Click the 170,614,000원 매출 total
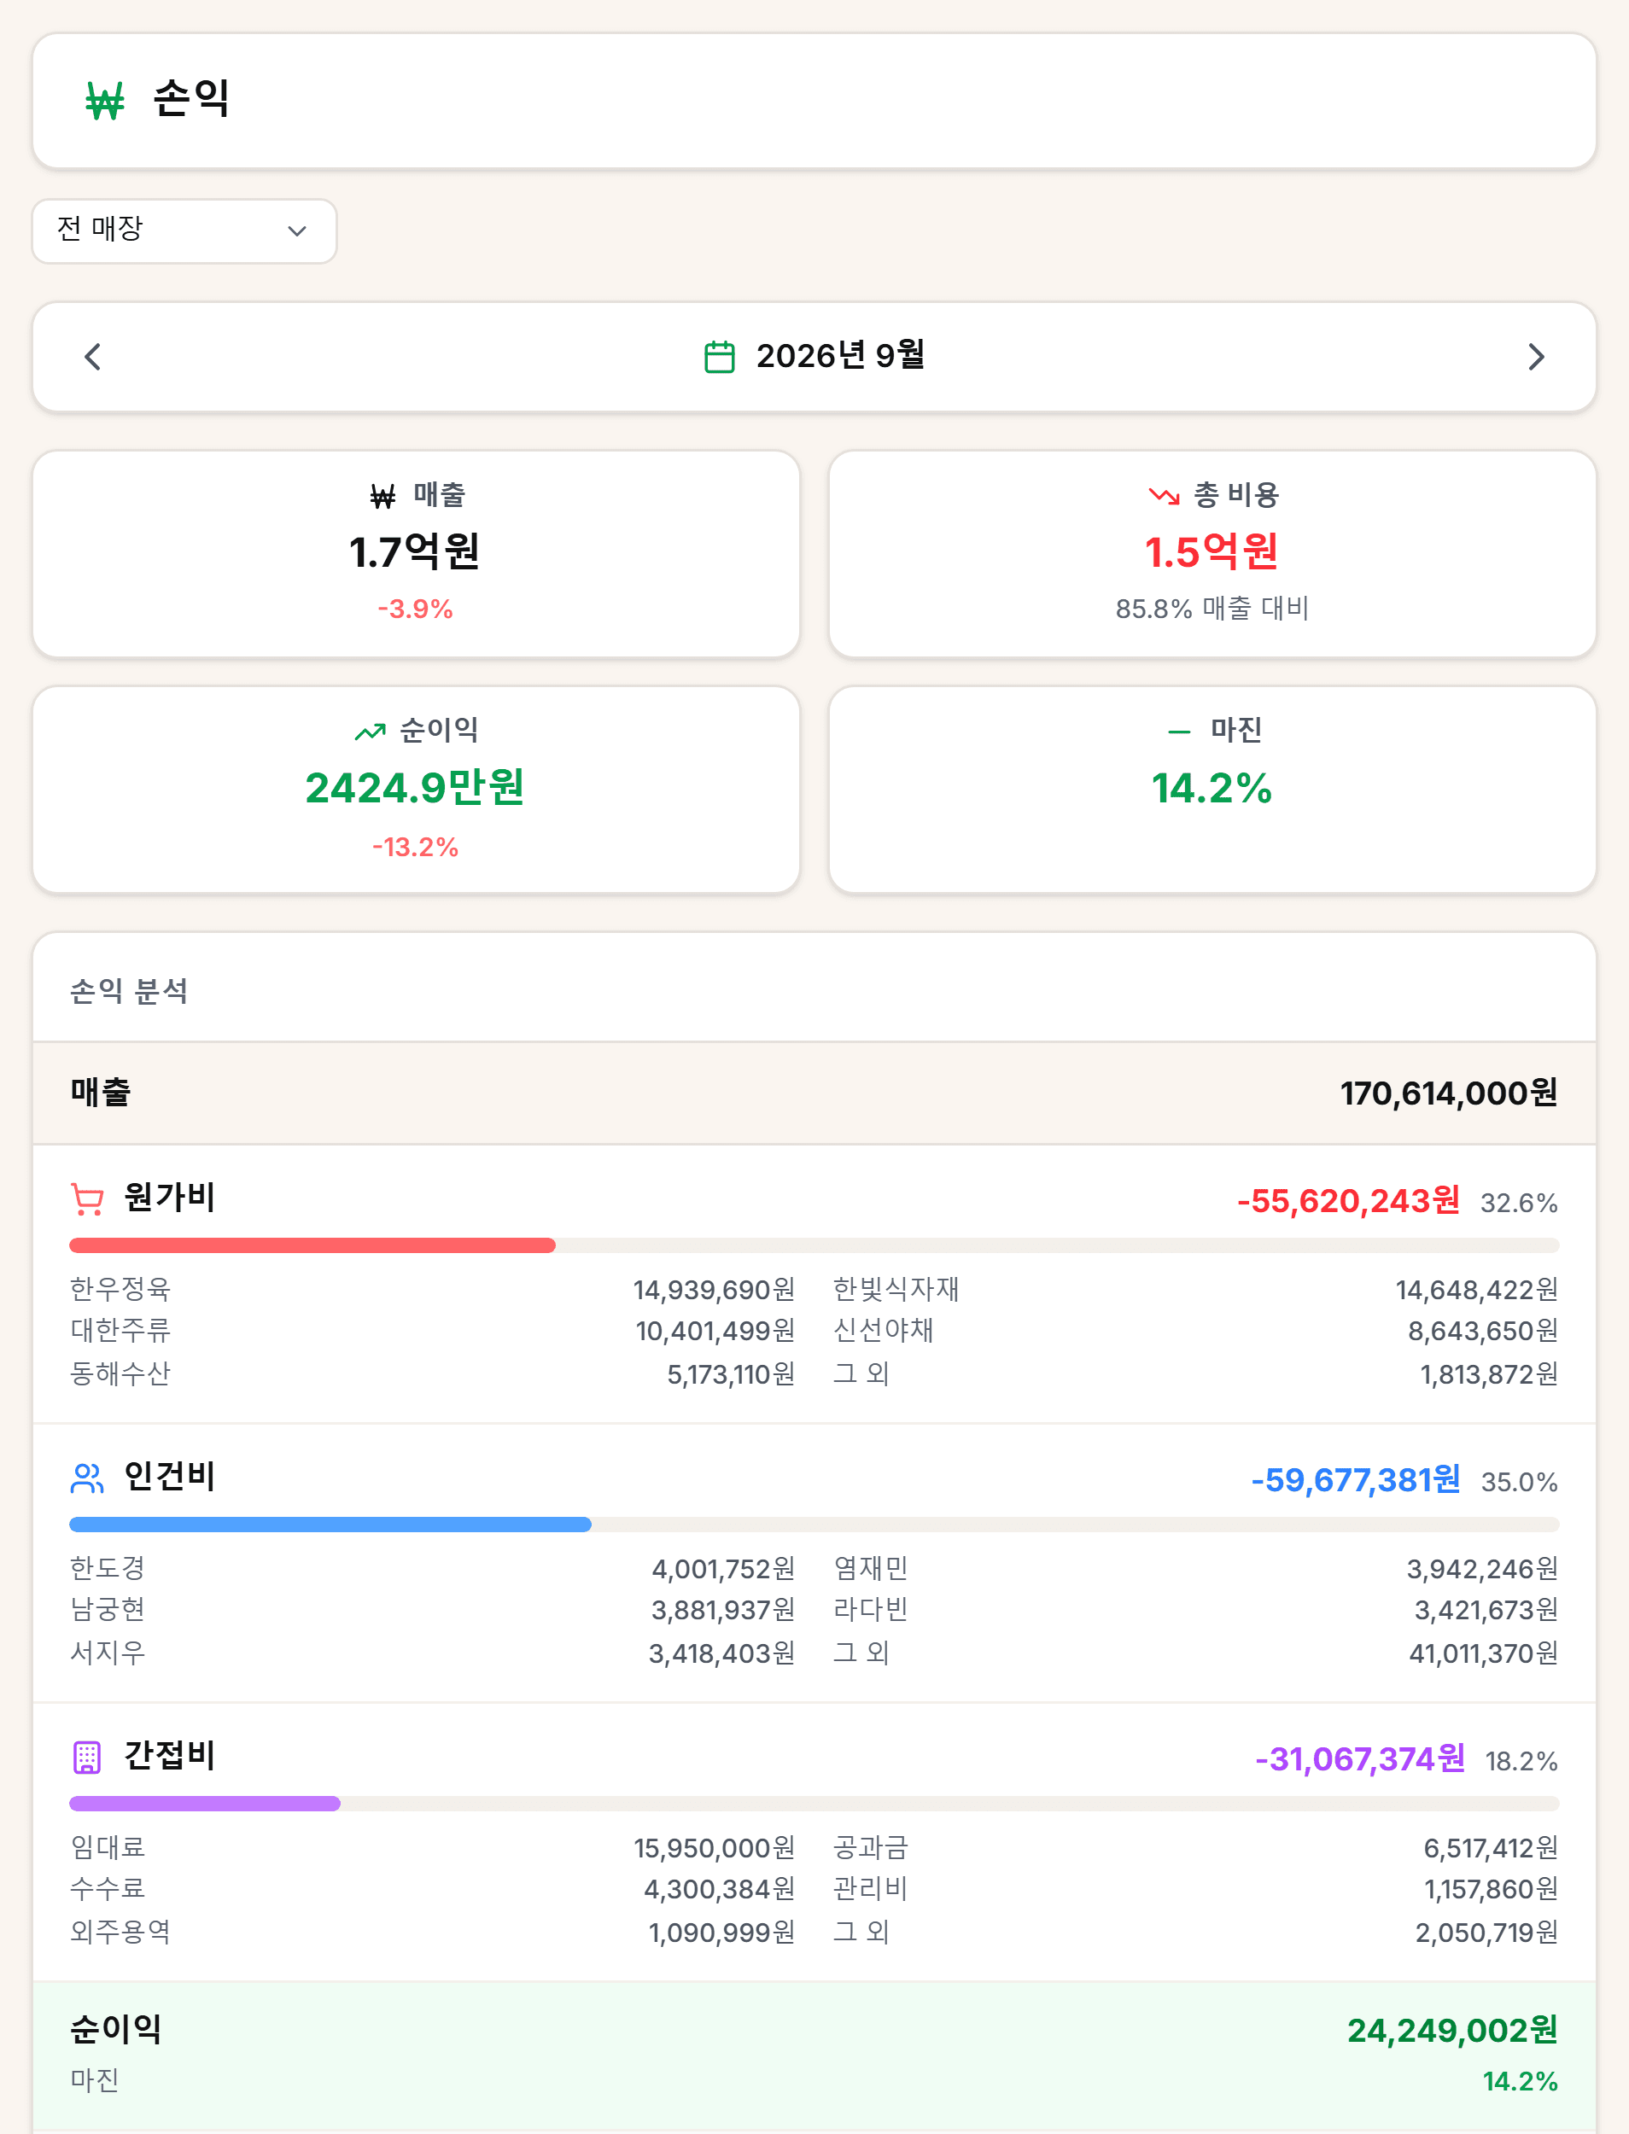The height and width of the screenshot is (2134, 1629). point(1449,1093)
